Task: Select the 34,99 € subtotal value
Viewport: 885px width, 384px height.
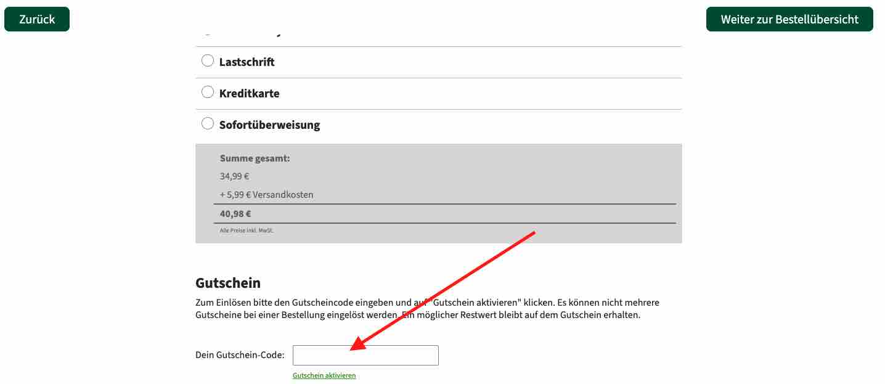Action: click(234, 176)
